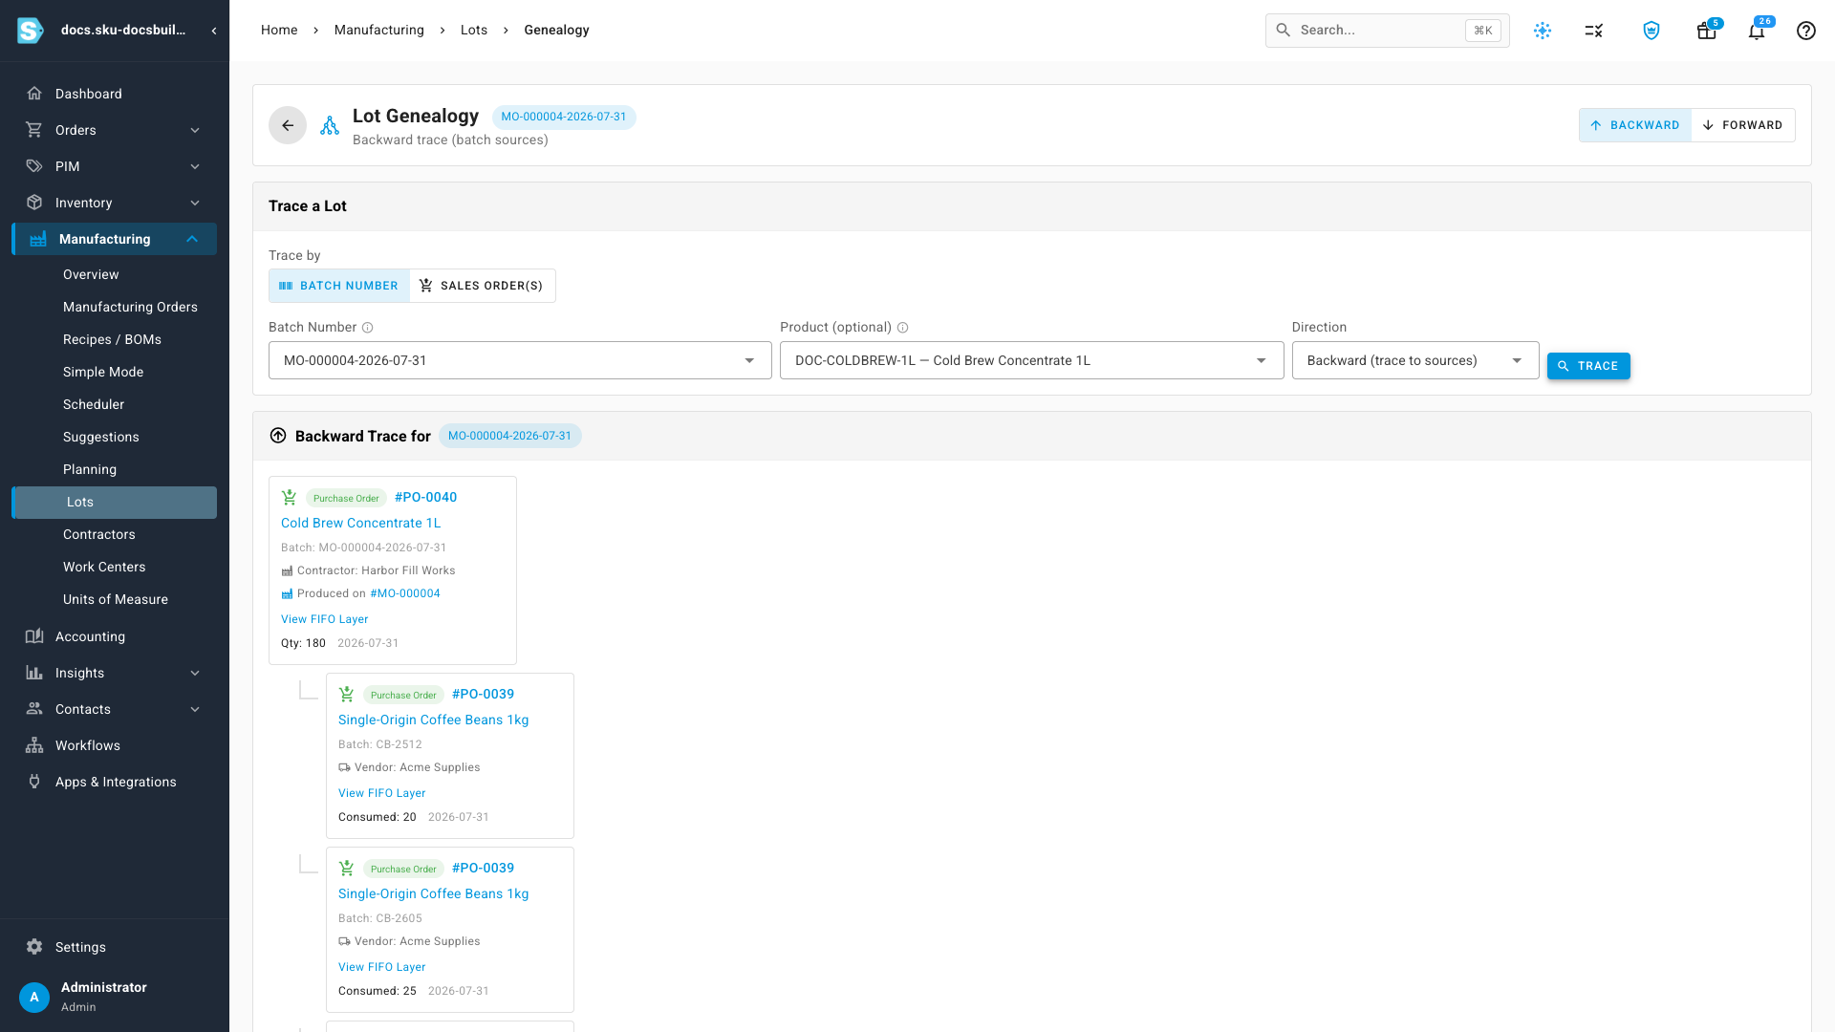The image size is (1835, 1032).
Task: Click the Contacts people icon
Action: tap(34, 709)
